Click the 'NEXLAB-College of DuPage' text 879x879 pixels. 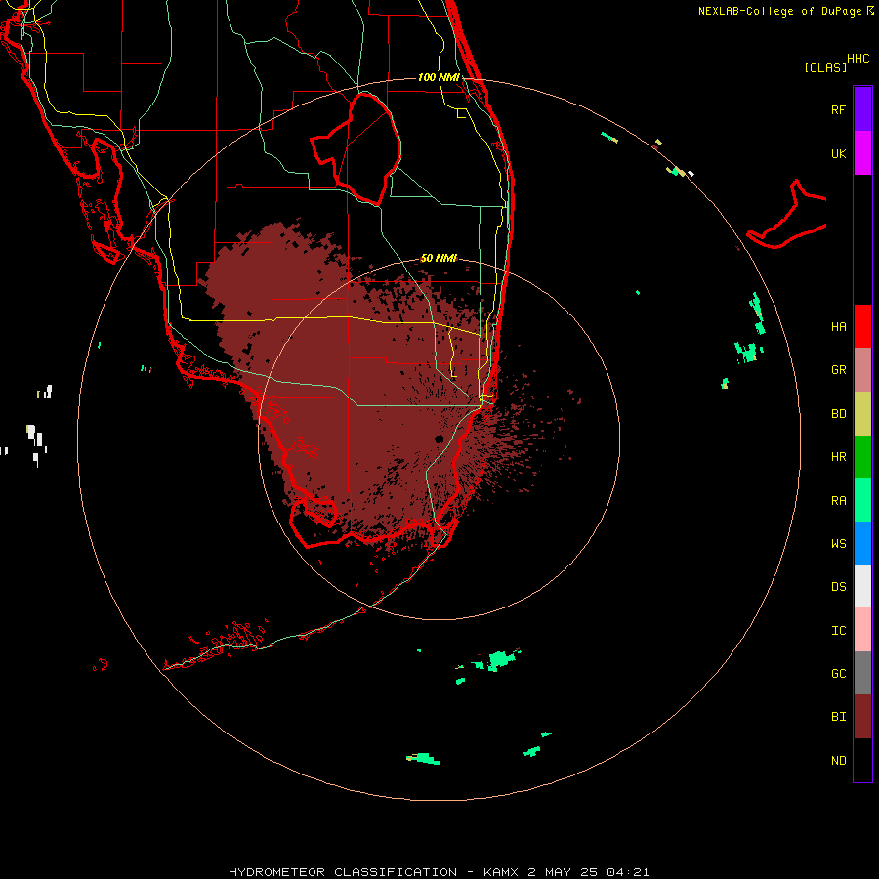(779, 11)
